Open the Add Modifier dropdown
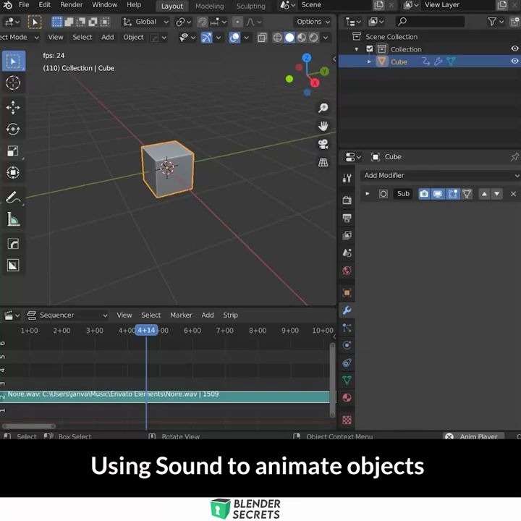 click(441, 175)
